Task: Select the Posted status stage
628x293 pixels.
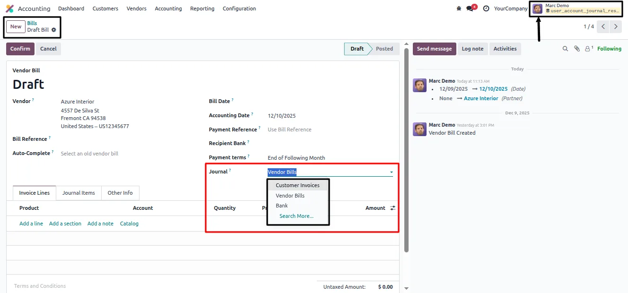Action: 384,49
